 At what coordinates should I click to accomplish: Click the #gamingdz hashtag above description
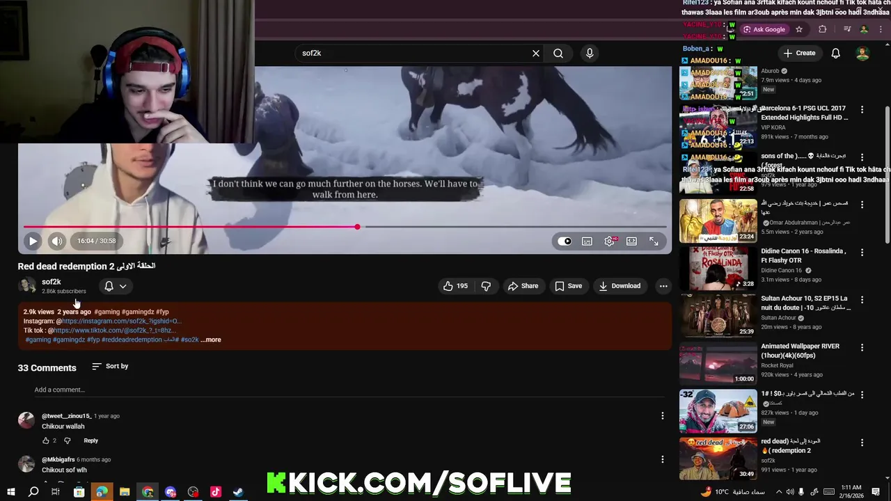click(x=138, y=312)
